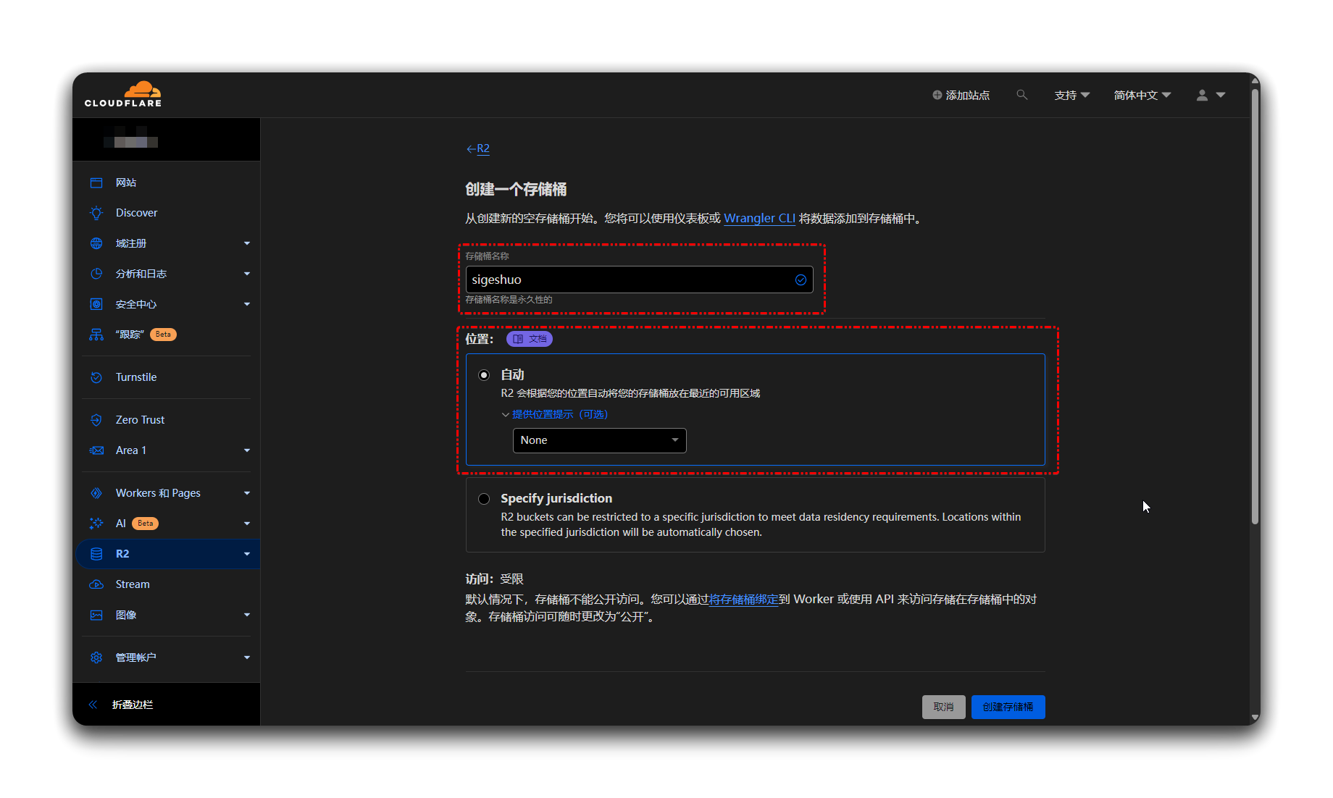Collapse the 提供位置提示 (可选) section
The width and height of the screenshot is (1333, 798).
point(555,414)
